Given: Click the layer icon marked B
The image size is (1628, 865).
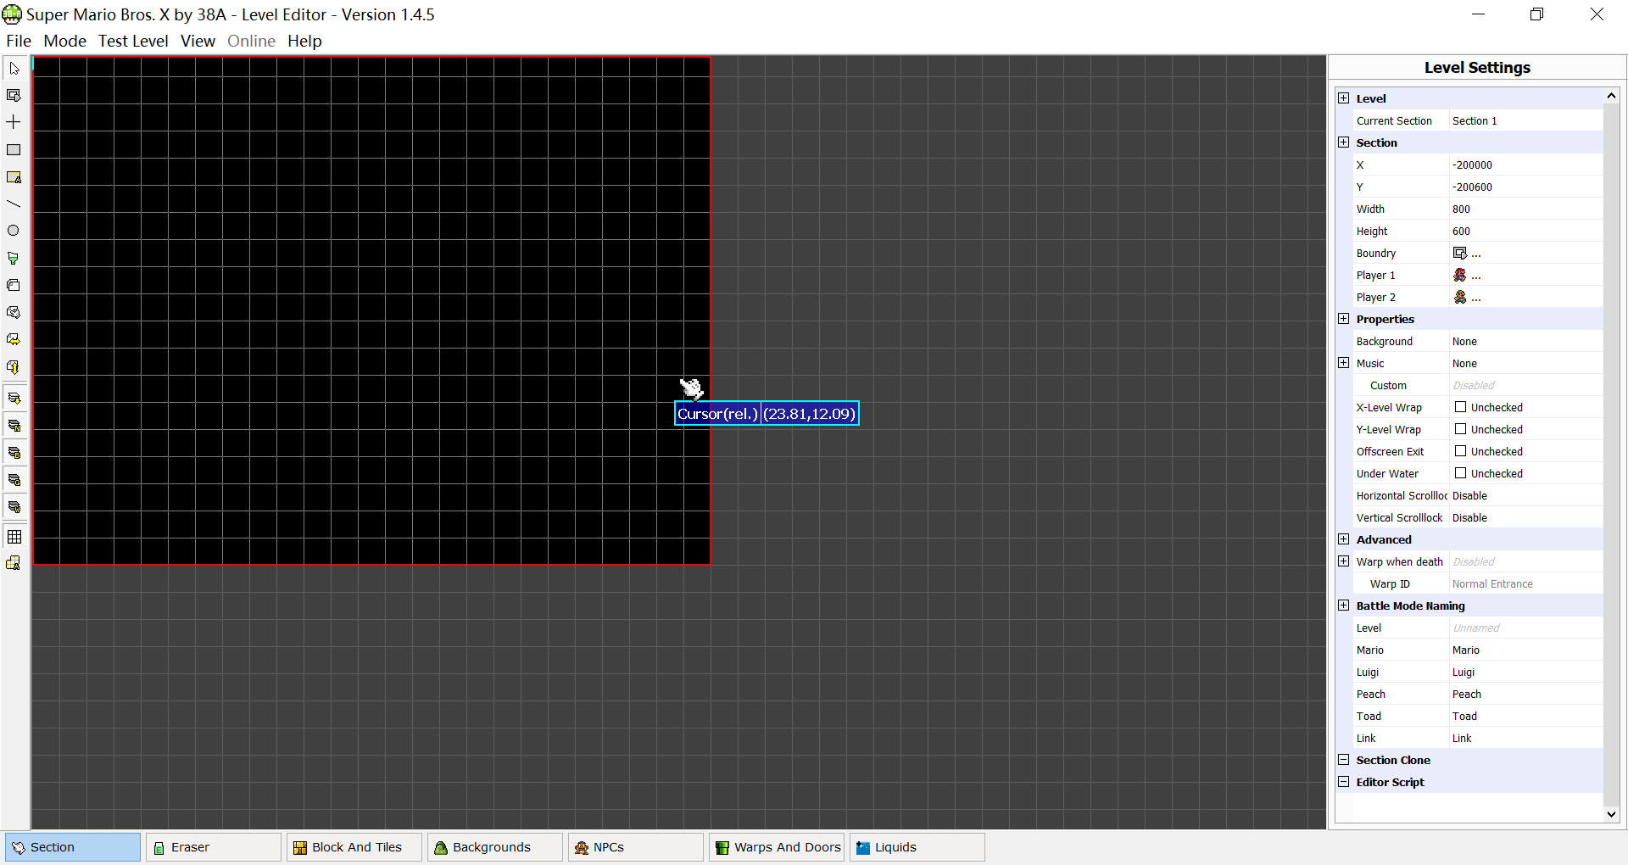Looking at the screenshot, I should (14, 452).
